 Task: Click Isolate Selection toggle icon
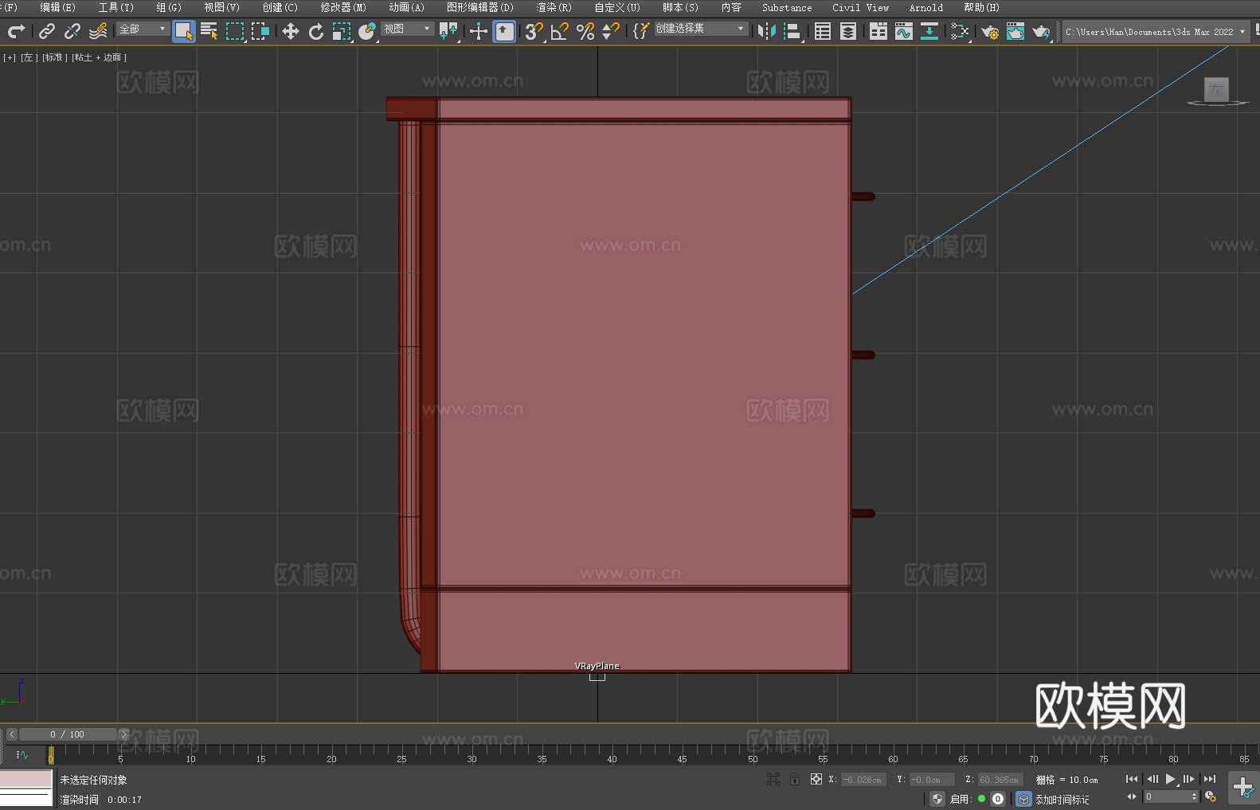click(773, 779)
